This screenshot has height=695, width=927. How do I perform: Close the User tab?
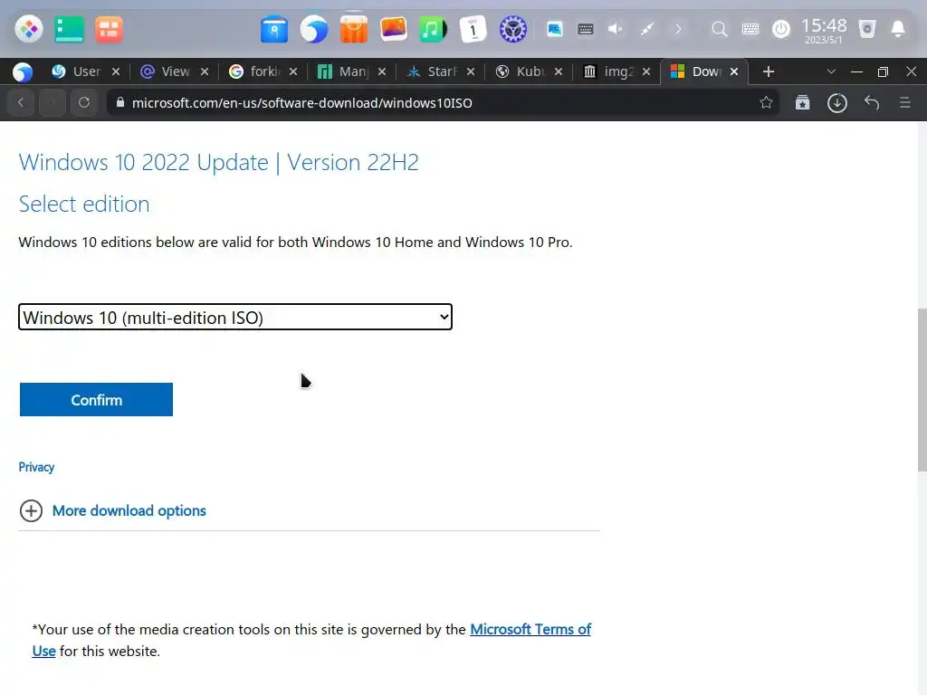116,71
